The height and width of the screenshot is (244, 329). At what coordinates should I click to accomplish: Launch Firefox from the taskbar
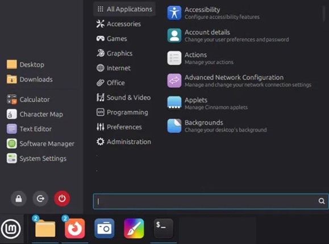[74, 229]
